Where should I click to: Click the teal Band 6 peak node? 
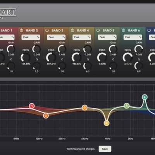coord(145,97)
